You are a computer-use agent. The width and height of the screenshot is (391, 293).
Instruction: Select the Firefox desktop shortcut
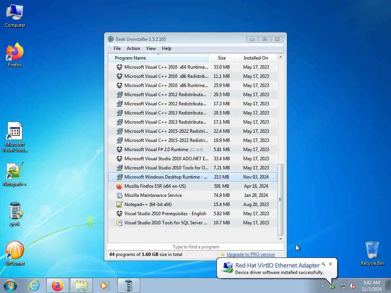click(x=15, y=55)
